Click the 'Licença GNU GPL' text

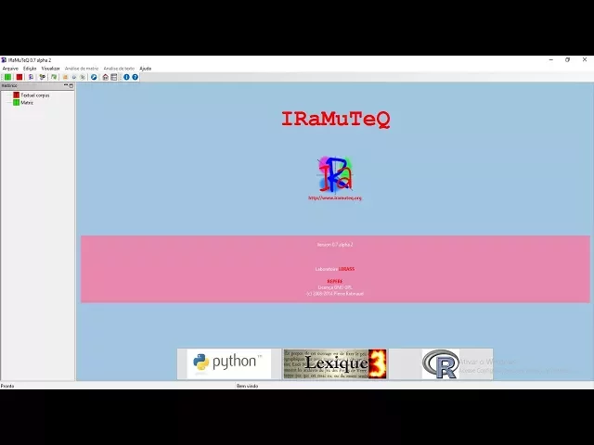tap(335, 287)
